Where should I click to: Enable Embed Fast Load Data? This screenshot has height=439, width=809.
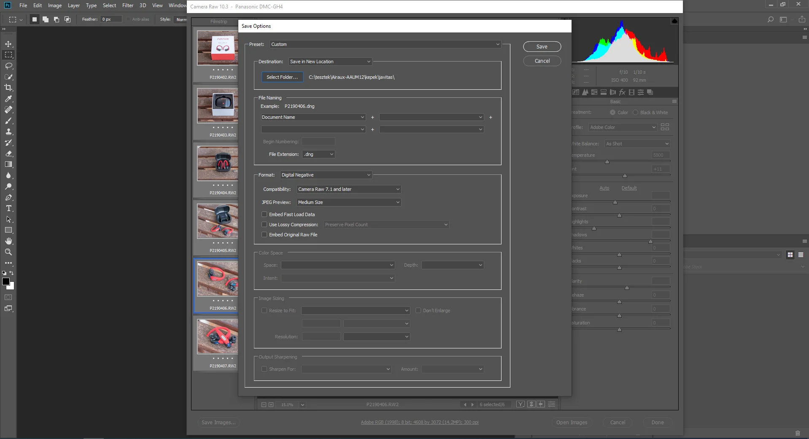[x=264, y=214]
